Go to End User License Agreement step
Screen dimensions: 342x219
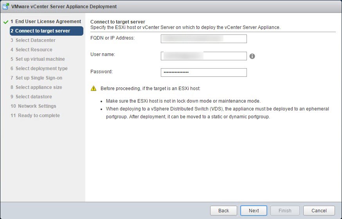(x=46, y=22)
